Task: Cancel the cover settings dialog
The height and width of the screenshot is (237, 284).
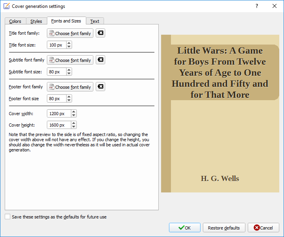Action: pos(264,228)
